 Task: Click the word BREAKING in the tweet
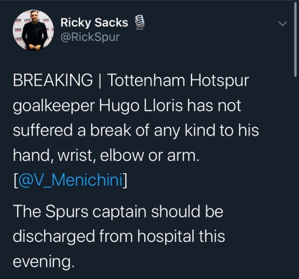point(53,80)
